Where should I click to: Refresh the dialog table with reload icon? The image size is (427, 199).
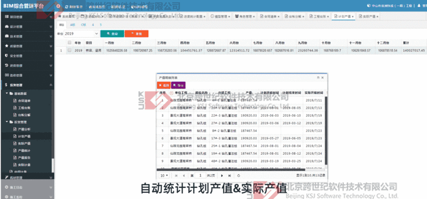tap(239, 176)
